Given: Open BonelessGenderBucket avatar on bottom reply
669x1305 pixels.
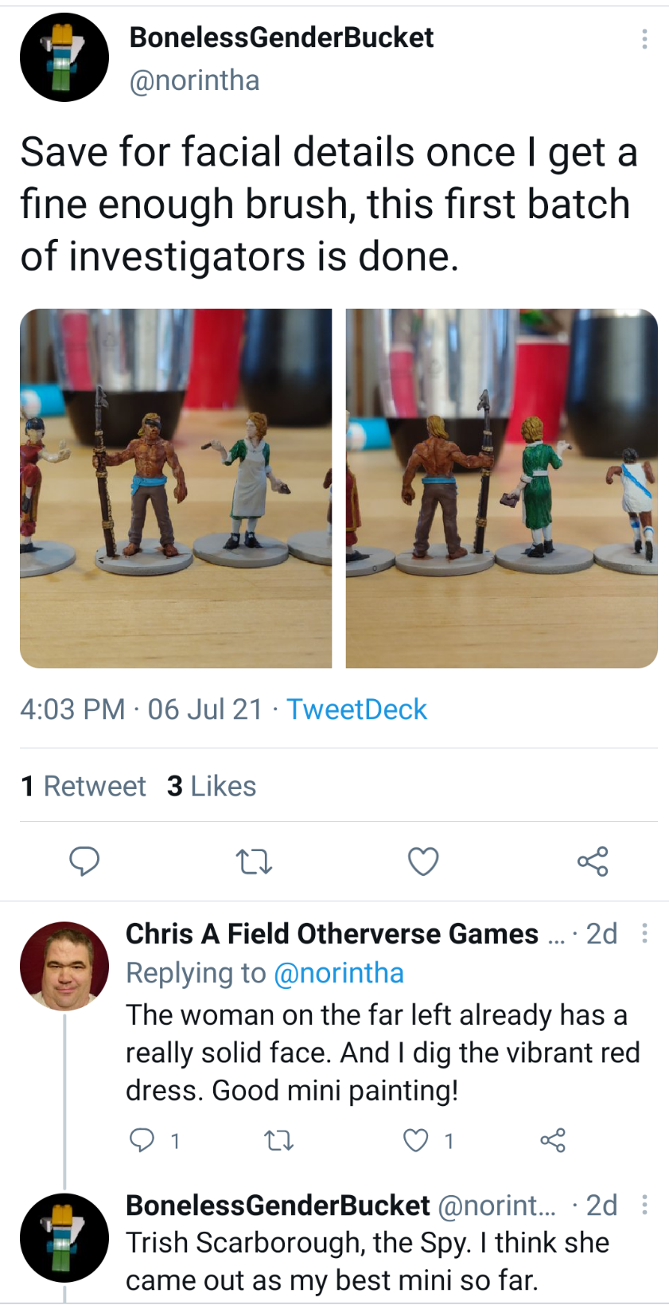Looking at the screenshot, I should coord(64,1238).
